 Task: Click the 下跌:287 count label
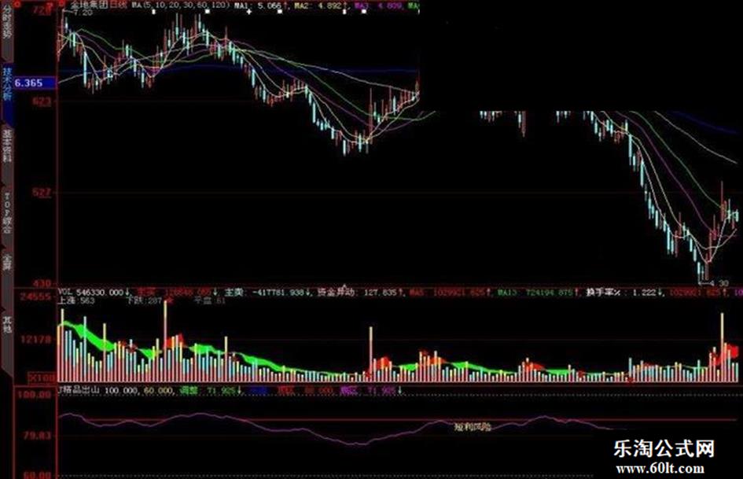tap(144, 300)
